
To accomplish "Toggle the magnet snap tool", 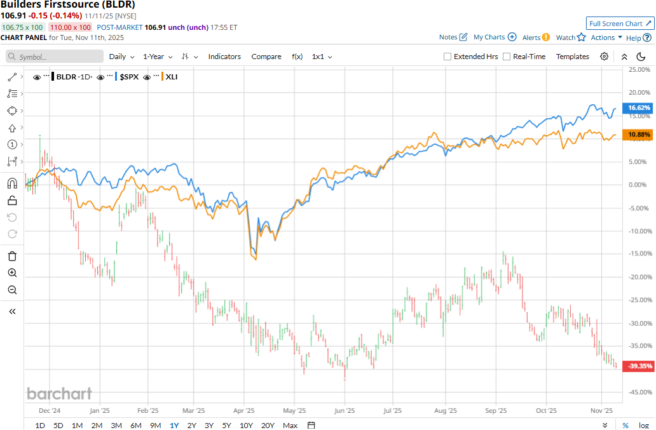I will (12, 184).
